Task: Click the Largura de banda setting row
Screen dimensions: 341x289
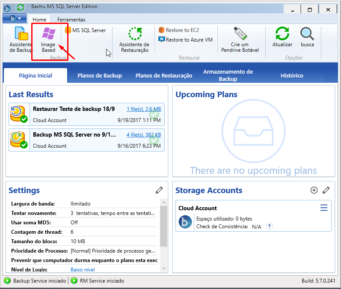Action: pyautogui.click(x=83, y=204)
